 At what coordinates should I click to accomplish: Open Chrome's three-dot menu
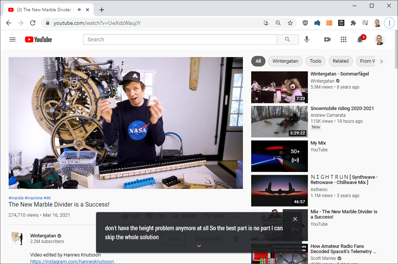click(389, 23)
